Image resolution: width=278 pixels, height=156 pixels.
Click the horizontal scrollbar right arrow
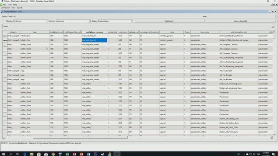coord(271,137)
